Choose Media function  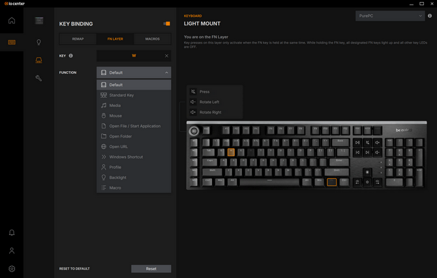pos(134,106)
